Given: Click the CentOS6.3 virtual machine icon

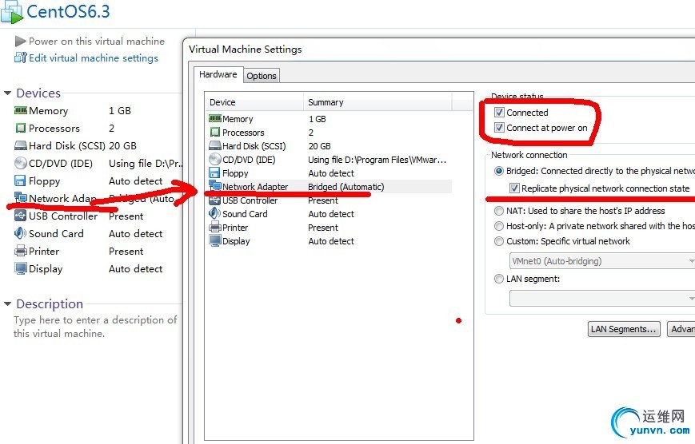Looking at the screenshot, I should coord(12,11).
